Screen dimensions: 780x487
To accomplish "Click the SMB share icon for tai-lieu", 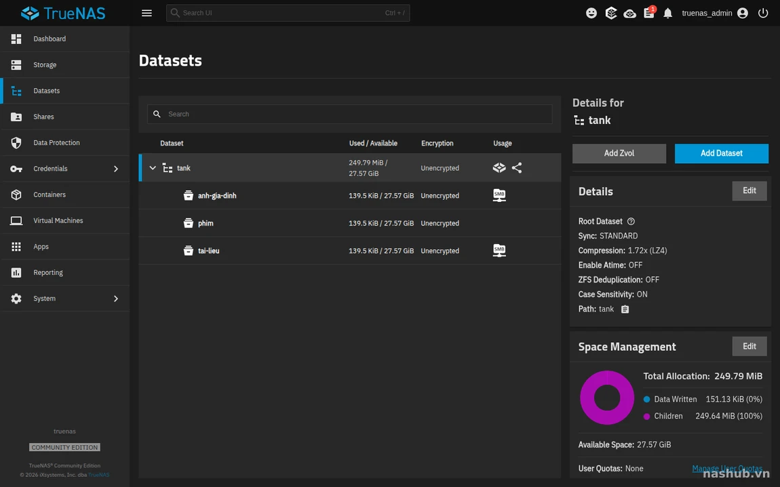I will pyautogui.click(x=499, y=251).
